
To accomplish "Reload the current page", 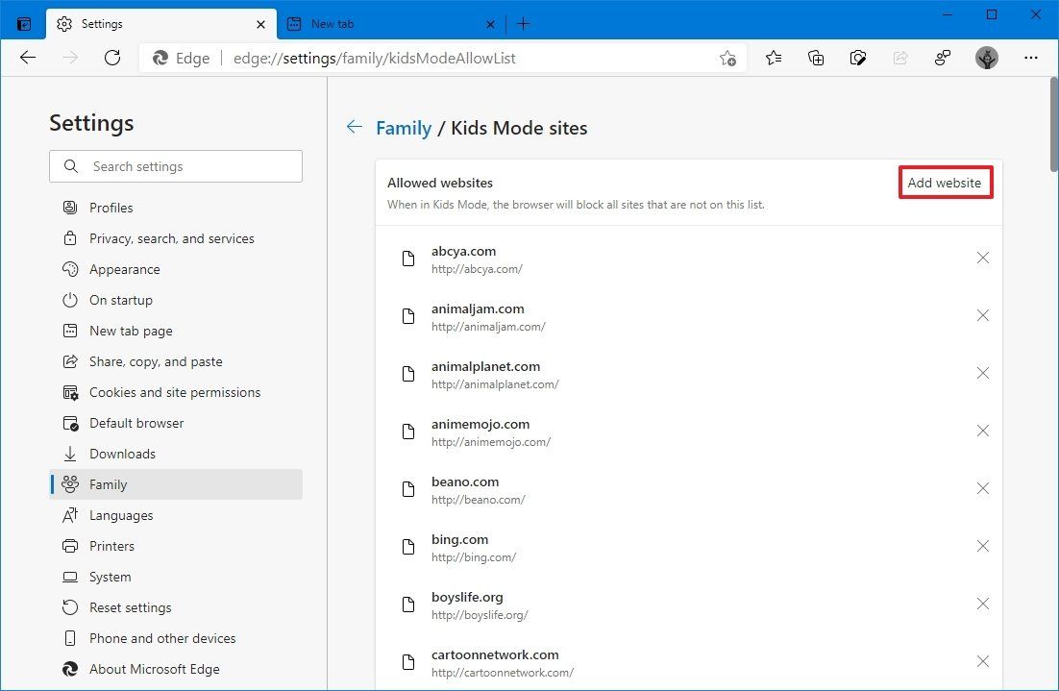I will 112,58.
